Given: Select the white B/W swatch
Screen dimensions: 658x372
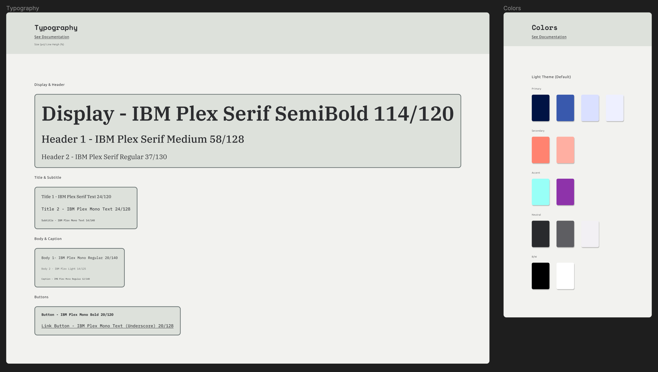Looking at the screenshot, I should coord(565,276).
